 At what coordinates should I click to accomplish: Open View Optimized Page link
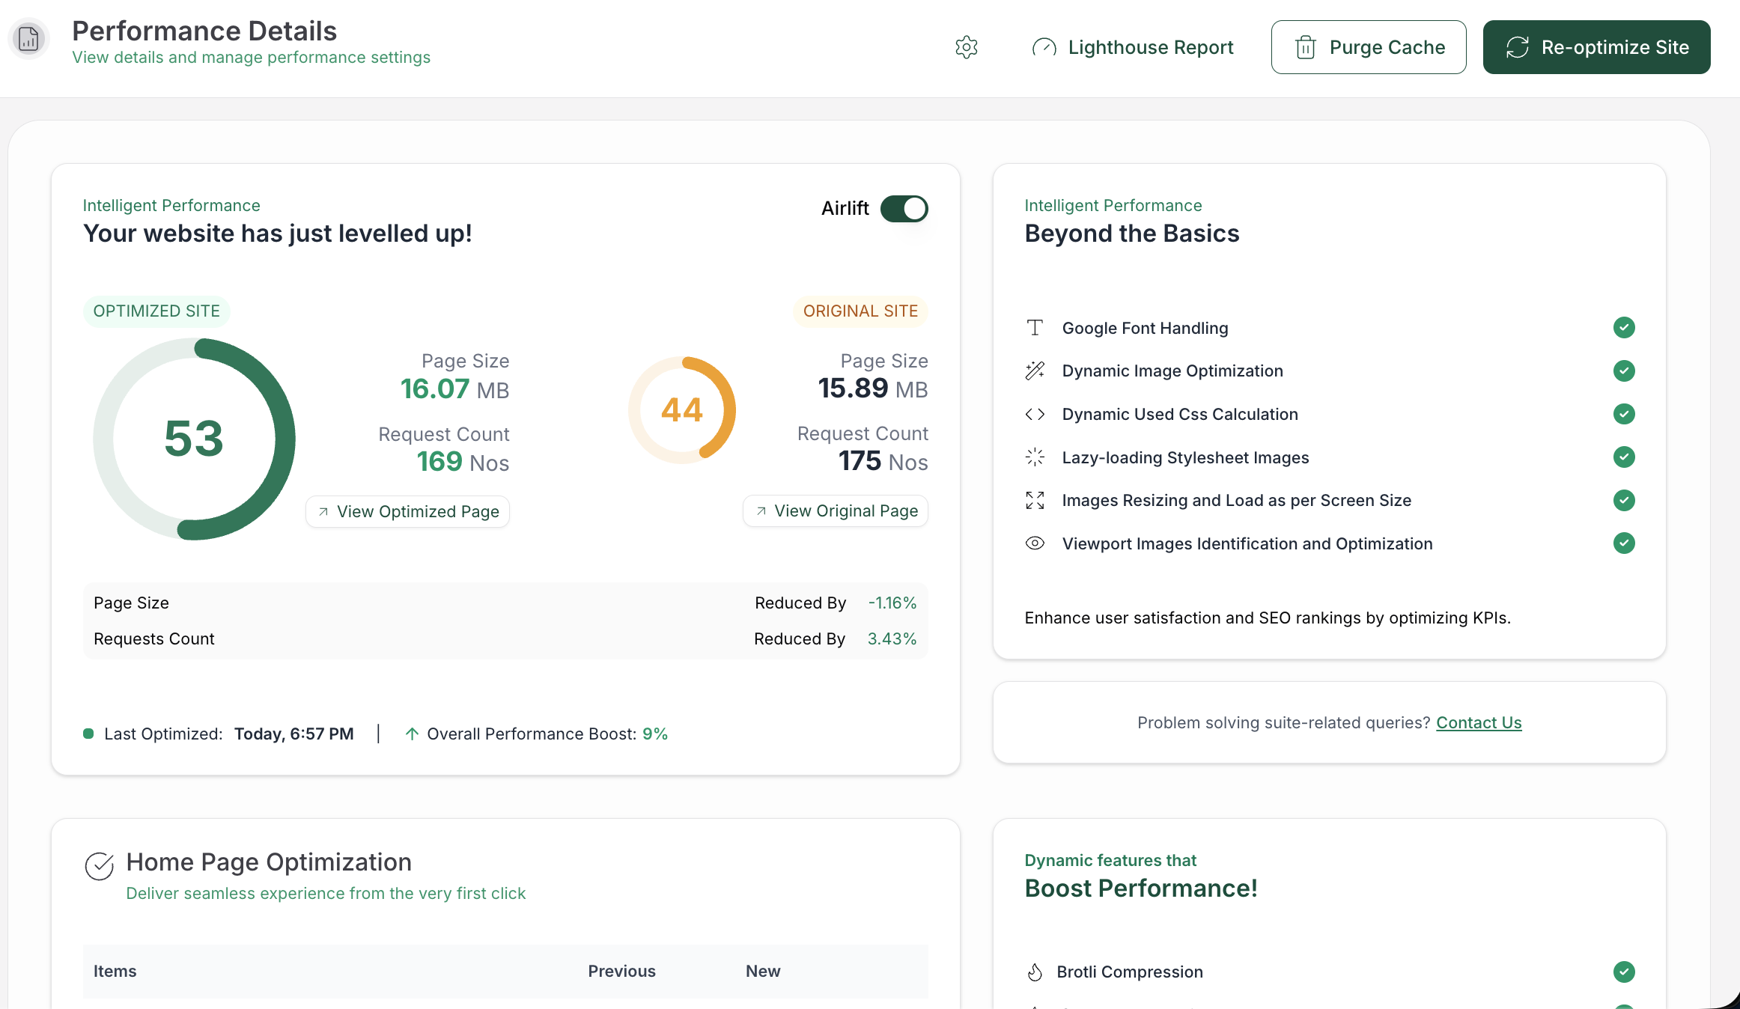[x=407, y=512]
